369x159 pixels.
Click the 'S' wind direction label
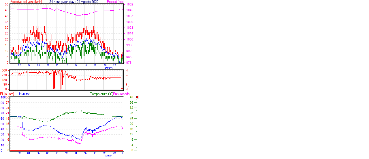127,80
